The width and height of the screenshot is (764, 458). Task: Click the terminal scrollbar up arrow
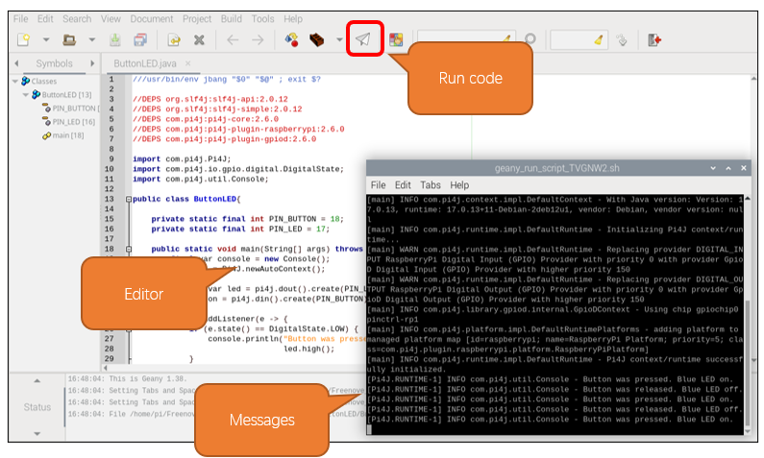(x=748, y=198)
